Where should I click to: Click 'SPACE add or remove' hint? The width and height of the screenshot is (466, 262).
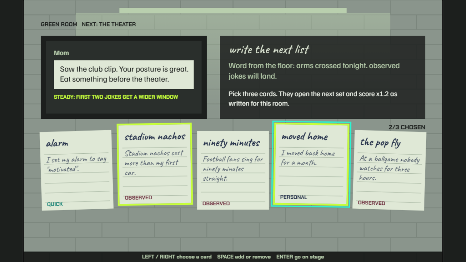(x=244, y=257)
